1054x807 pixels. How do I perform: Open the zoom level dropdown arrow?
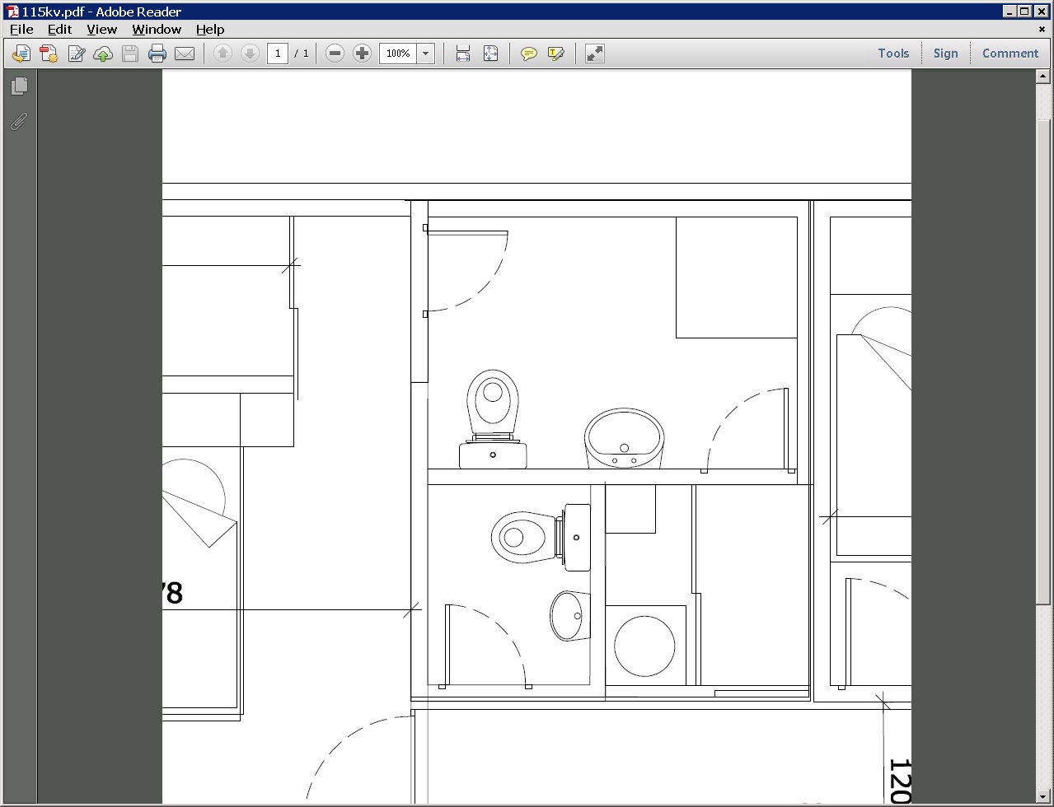coord(426,54)
